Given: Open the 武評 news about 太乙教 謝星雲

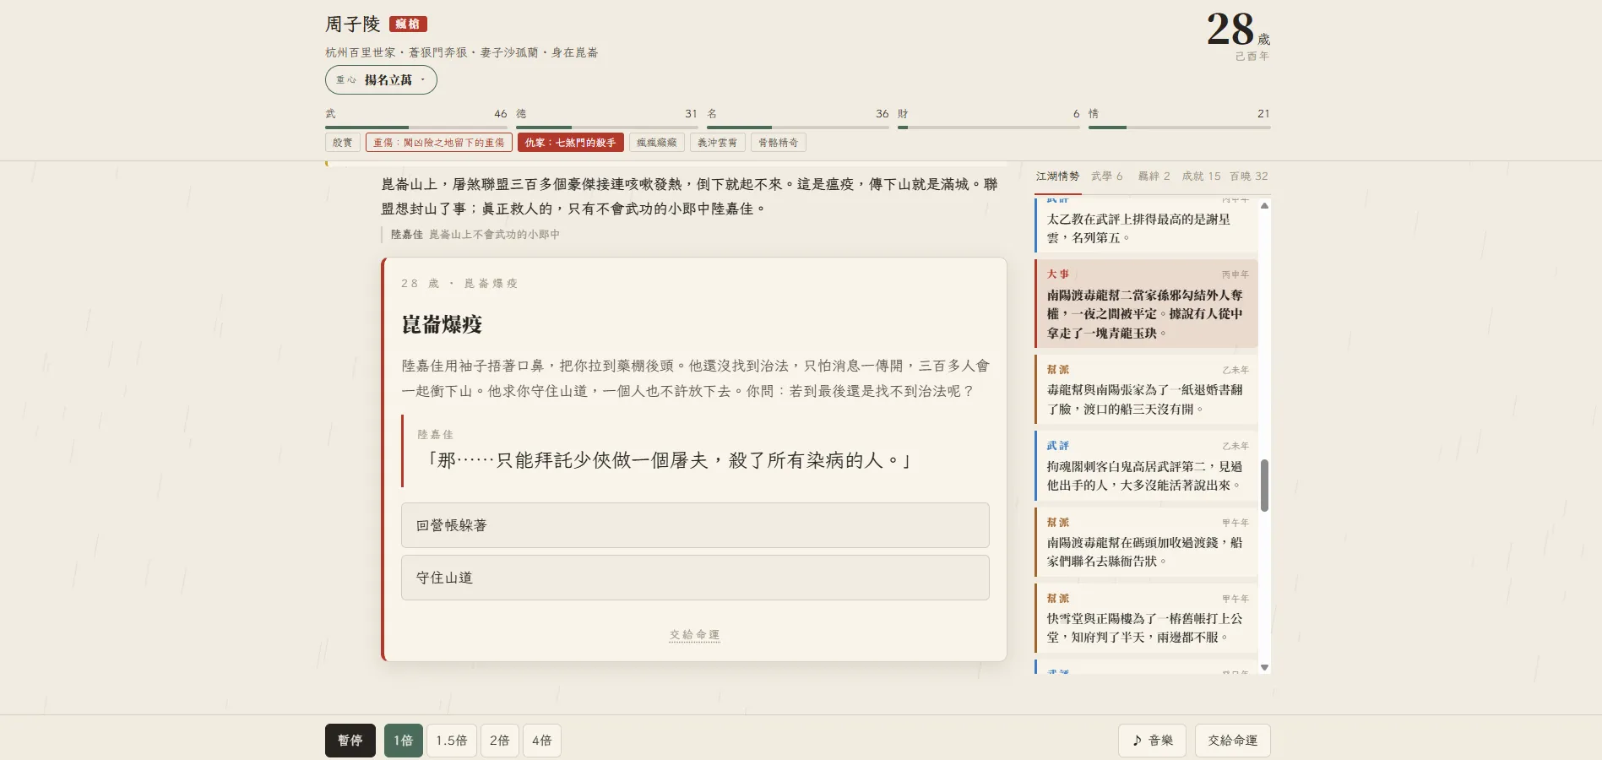Looking at the screenshot, I should (x=1146, y=224).
